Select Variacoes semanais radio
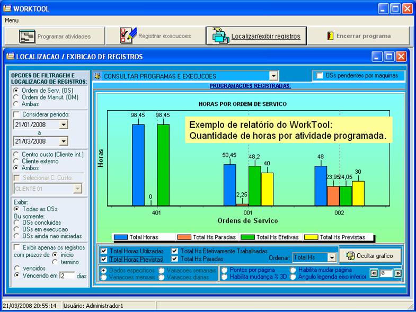 coord(161,270)
